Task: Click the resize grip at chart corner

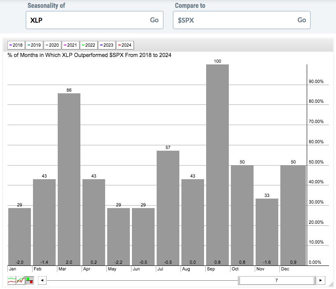Action: pyautogui.click(x=331, y=284)
